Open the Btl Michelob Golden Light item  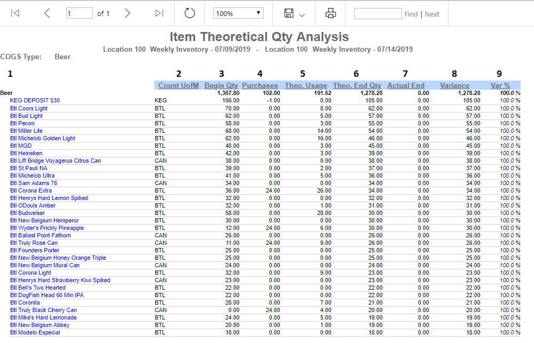click(43, 138)
